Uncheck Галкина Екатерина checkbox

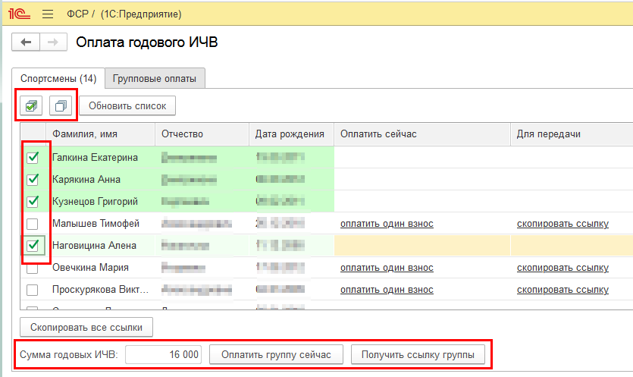coord(32,158)
